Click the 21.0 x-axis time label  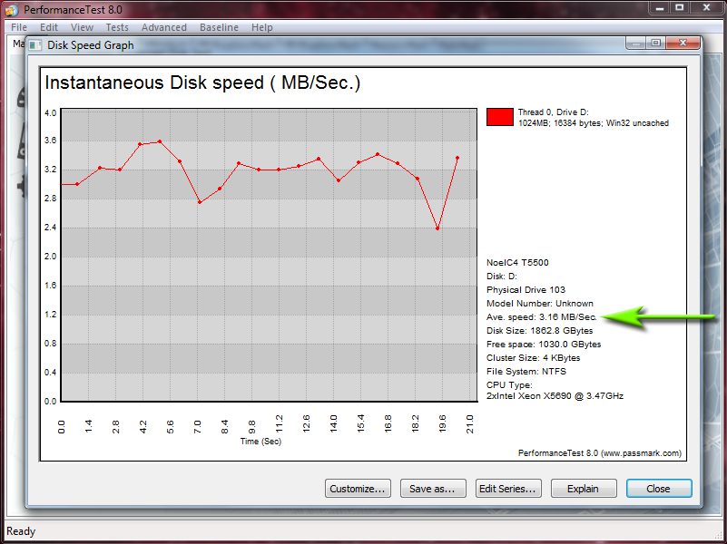coord(469,424)
